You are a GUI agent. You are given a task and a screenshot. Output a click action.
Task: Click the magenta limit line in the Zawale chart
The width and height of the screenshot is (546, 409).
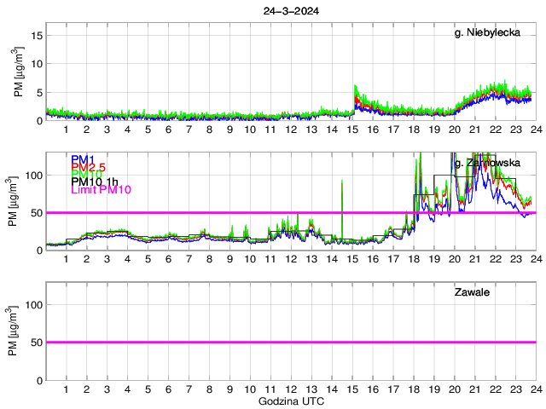click(x=291, y=343)
